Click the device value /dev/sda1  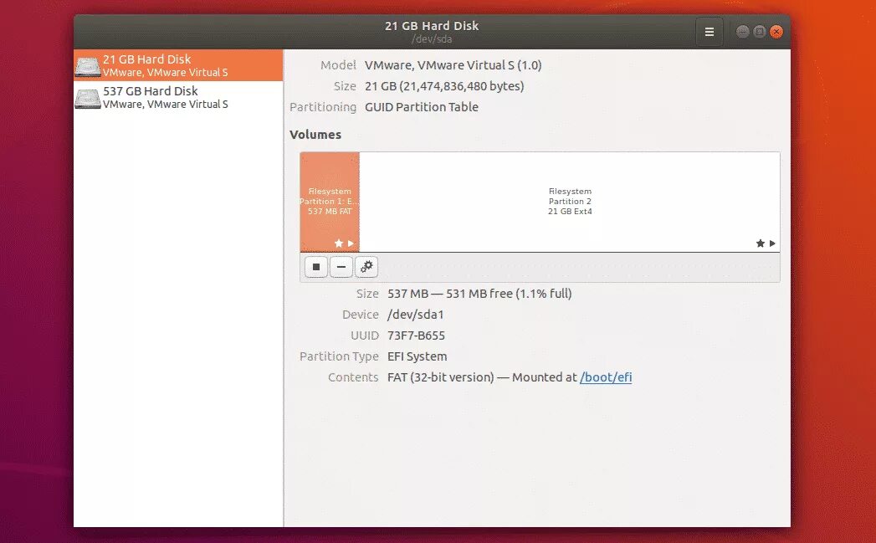[x=416, y=315]
